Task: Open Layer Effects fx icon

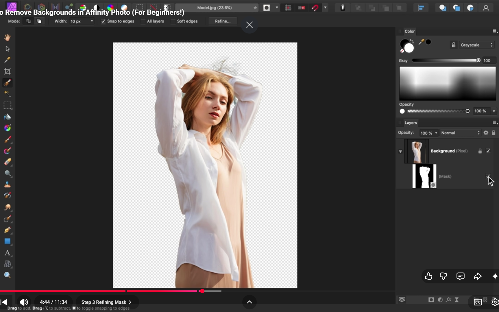Action: [449, 300]
